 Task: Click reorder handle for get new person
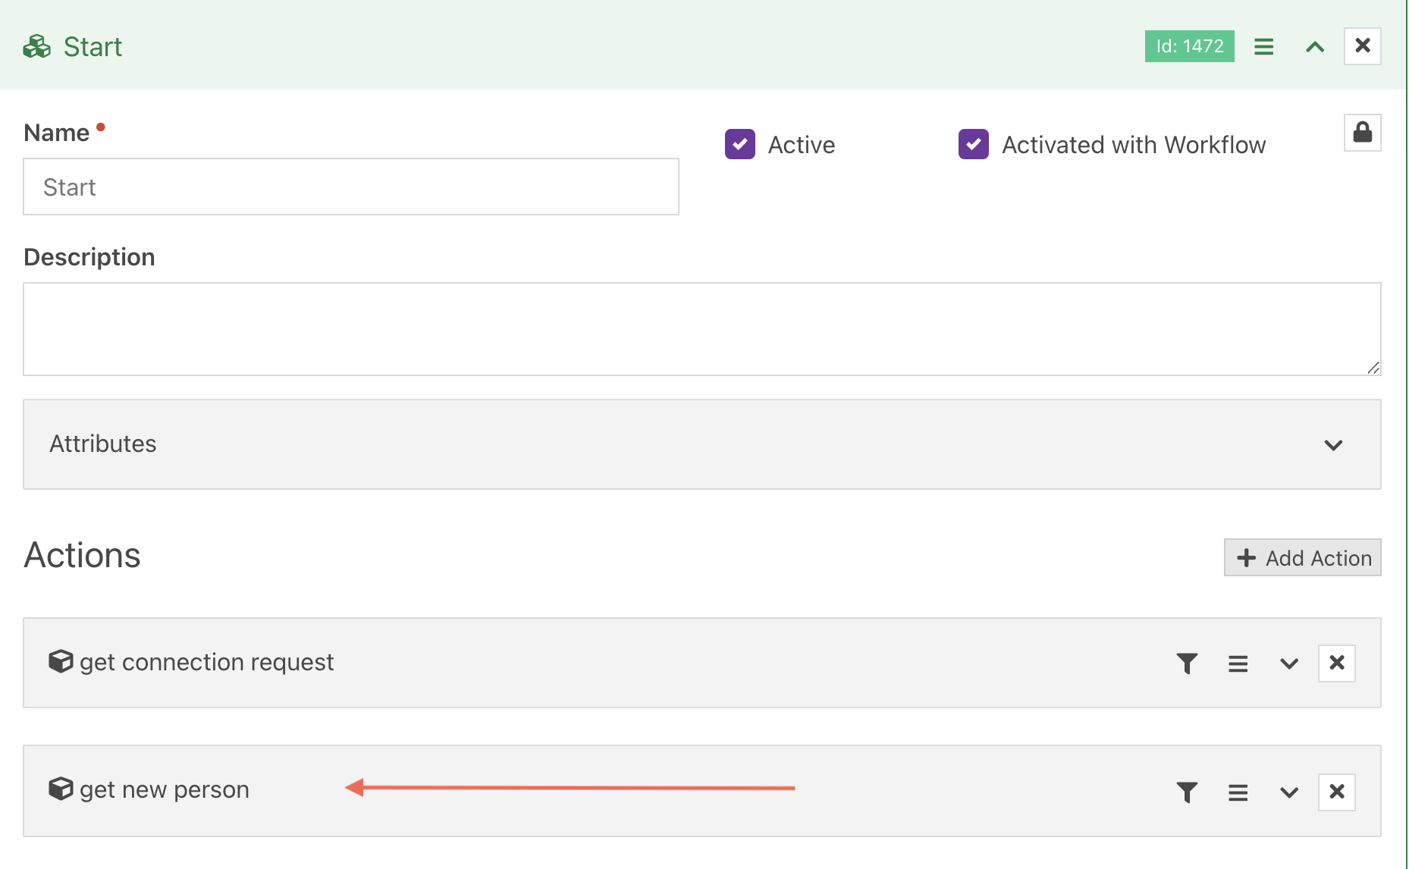[1238, 793]
